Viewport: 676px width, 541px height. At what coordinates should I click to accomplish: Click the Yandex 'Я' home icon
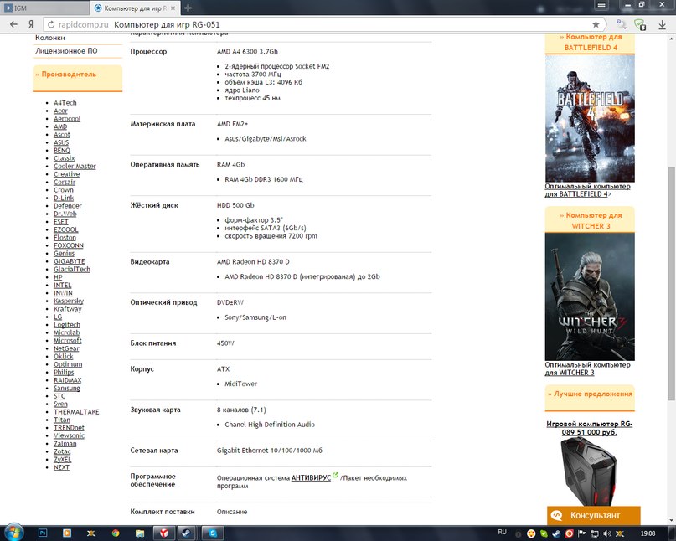[x=31, y=24]
